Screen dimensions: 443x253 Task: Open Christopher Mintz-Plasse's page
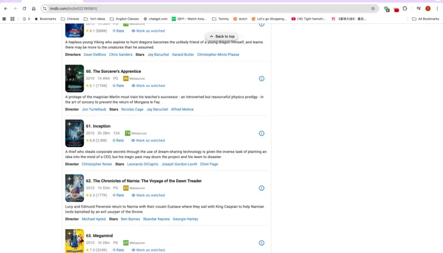coord(218,54)
